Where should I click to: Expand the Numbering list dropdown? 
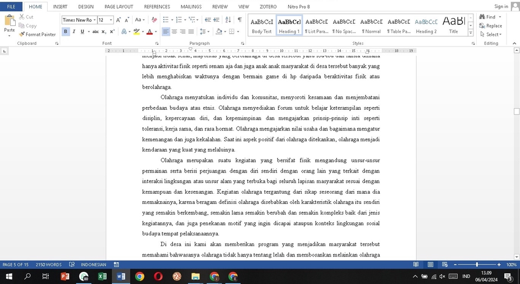(185, 20)
